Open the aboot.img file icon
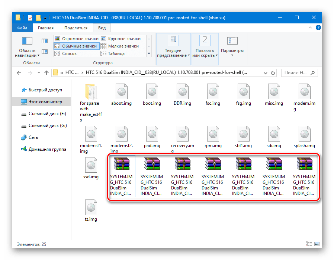The width and height of the screenshot is (334, 260). click(121, 92)
